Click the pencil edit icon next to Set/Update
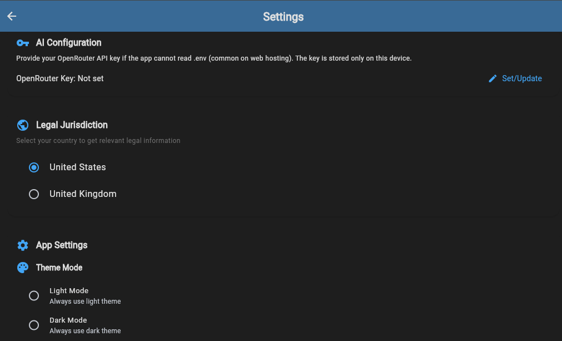The image size is (562, 341). 493,78
